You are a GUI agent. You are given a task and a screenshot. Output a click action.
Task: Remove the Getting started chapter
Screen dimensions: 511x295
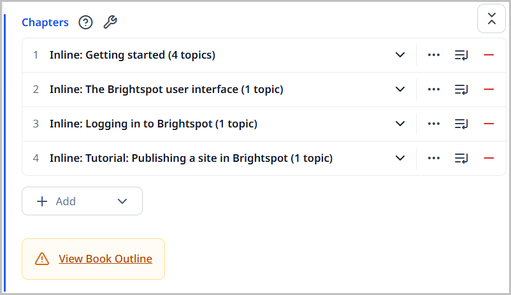click(489, 55)
